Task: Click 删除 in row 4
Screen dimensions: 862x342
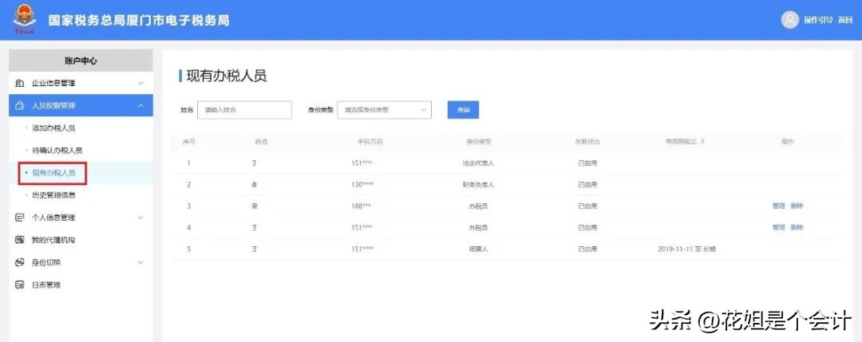Action: click(797, 228)
